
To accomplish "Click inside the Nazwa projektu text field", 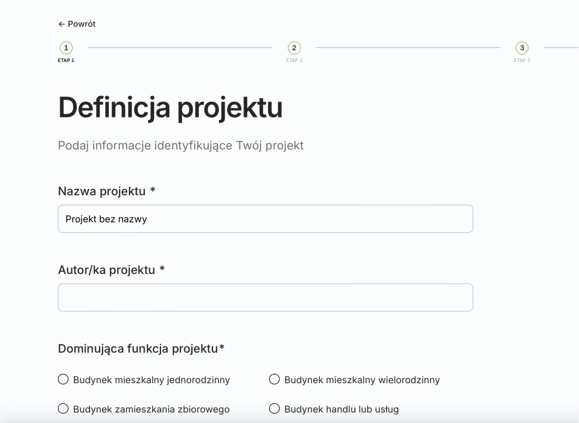I will [x=265, y=218].
